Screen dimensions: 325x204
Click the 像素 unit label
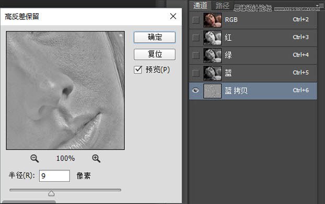point(84,176)
